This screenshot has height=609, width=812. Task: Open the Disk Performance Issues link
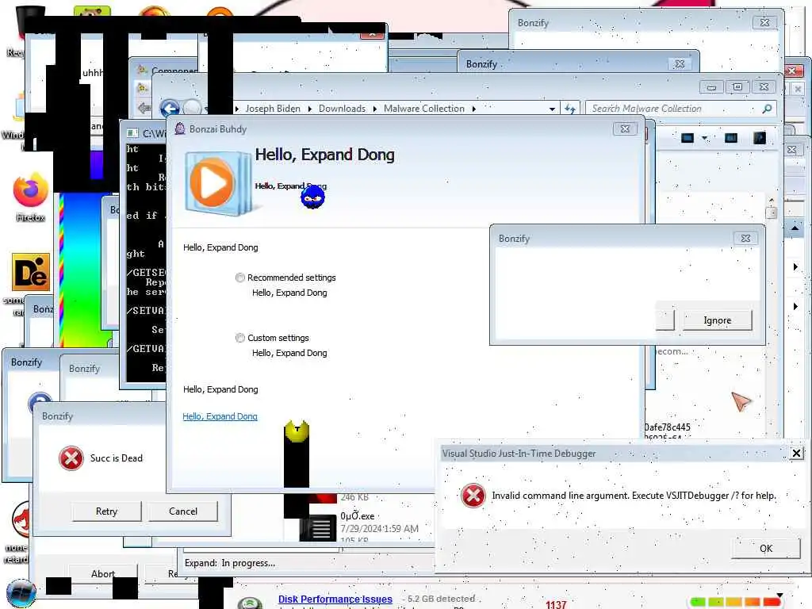(x=335, y=599)
